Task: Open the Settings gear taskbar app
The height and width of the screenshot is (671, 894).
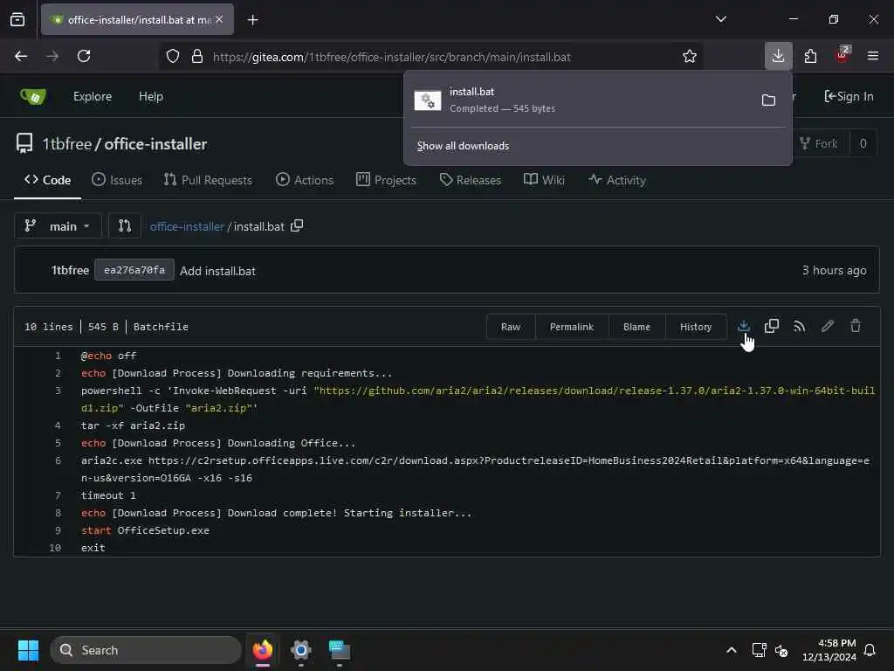Action: (300, 650)
